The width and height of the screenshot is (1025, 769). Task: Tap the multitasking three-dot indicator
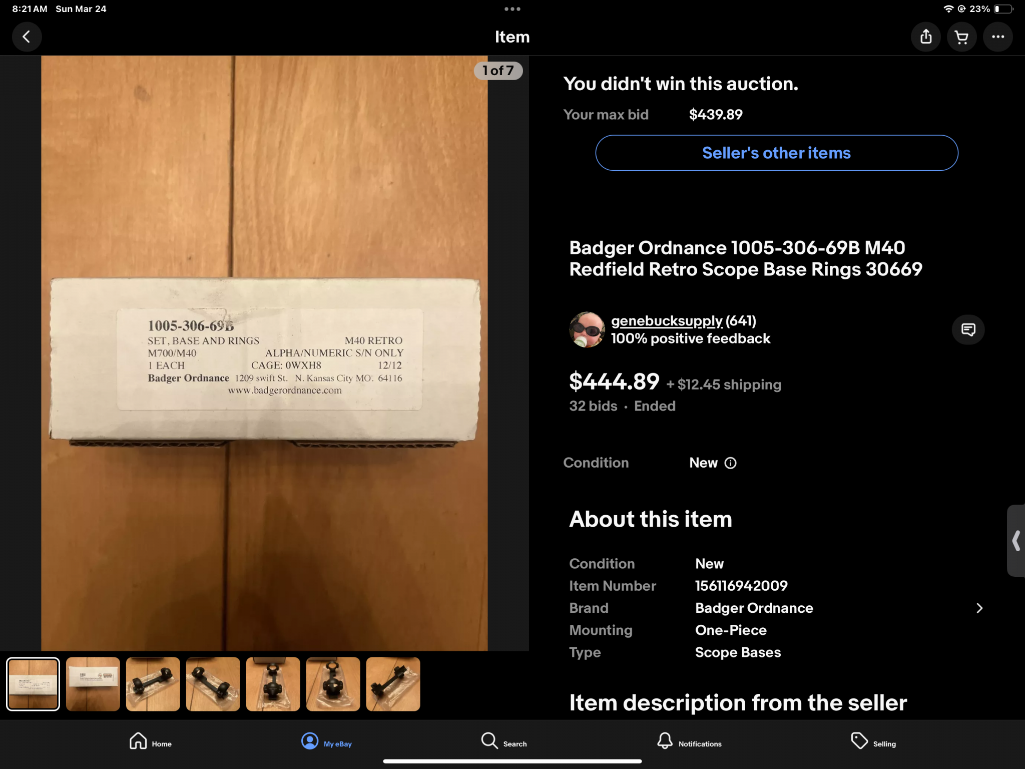(512, 9)
